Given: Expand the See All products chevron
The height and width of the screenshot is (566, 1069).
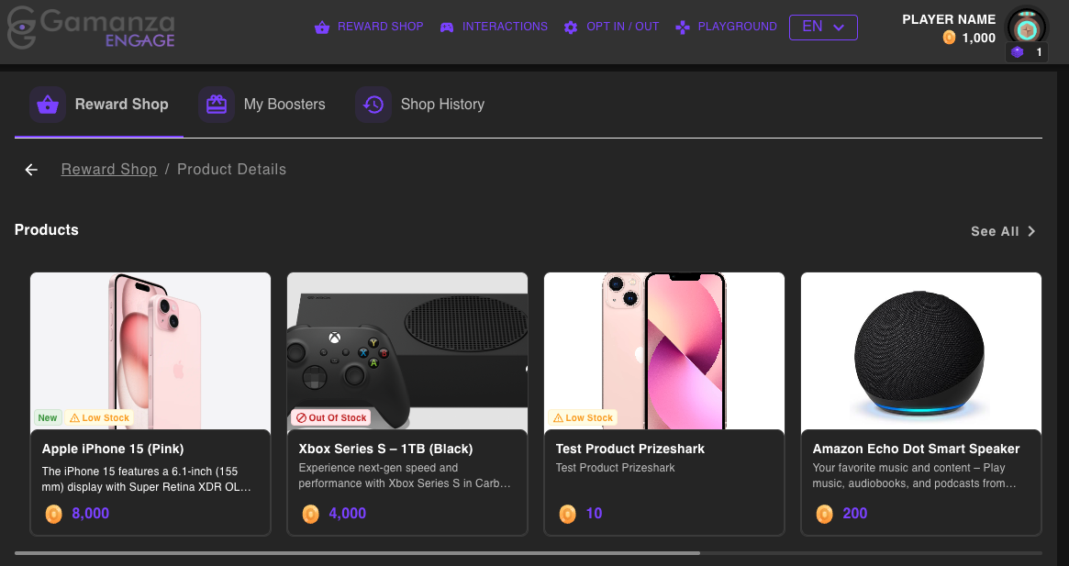Looking at the screenshot, I should pyautogui.click(x=1031, y=231).
